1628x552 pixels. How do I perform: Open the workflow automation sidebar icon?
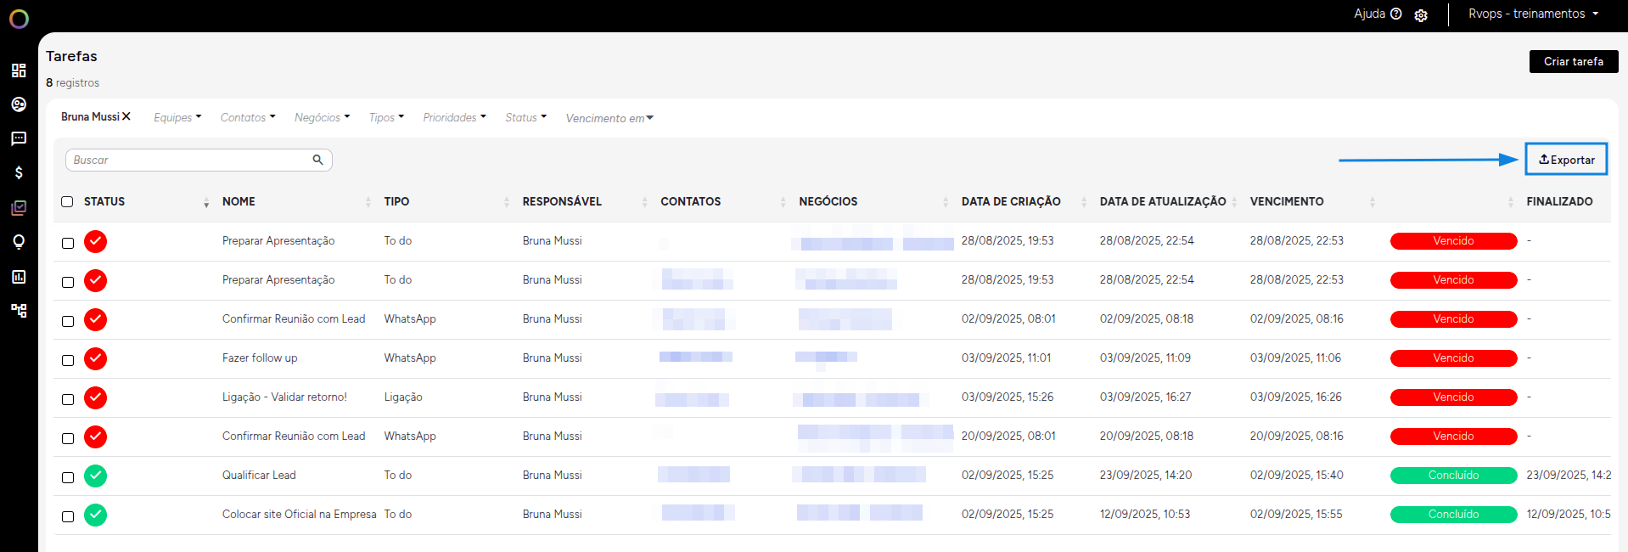pos(19,311)
